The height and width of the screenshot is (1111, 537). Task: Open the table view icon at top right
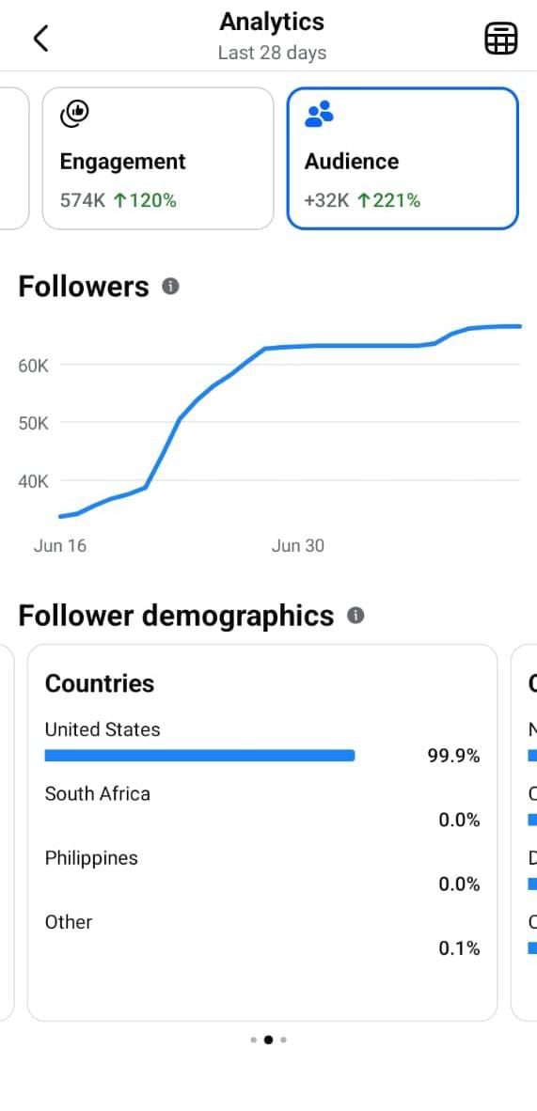point(501,39)
